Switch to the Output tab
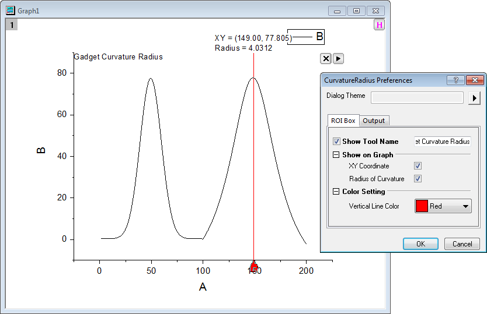Viewport: 487px width, 314px height. point(374,121)
